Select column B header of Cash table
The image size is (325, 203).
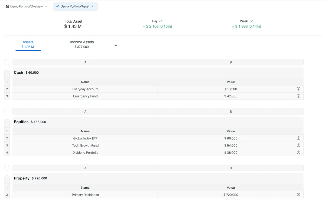[231, 62]
